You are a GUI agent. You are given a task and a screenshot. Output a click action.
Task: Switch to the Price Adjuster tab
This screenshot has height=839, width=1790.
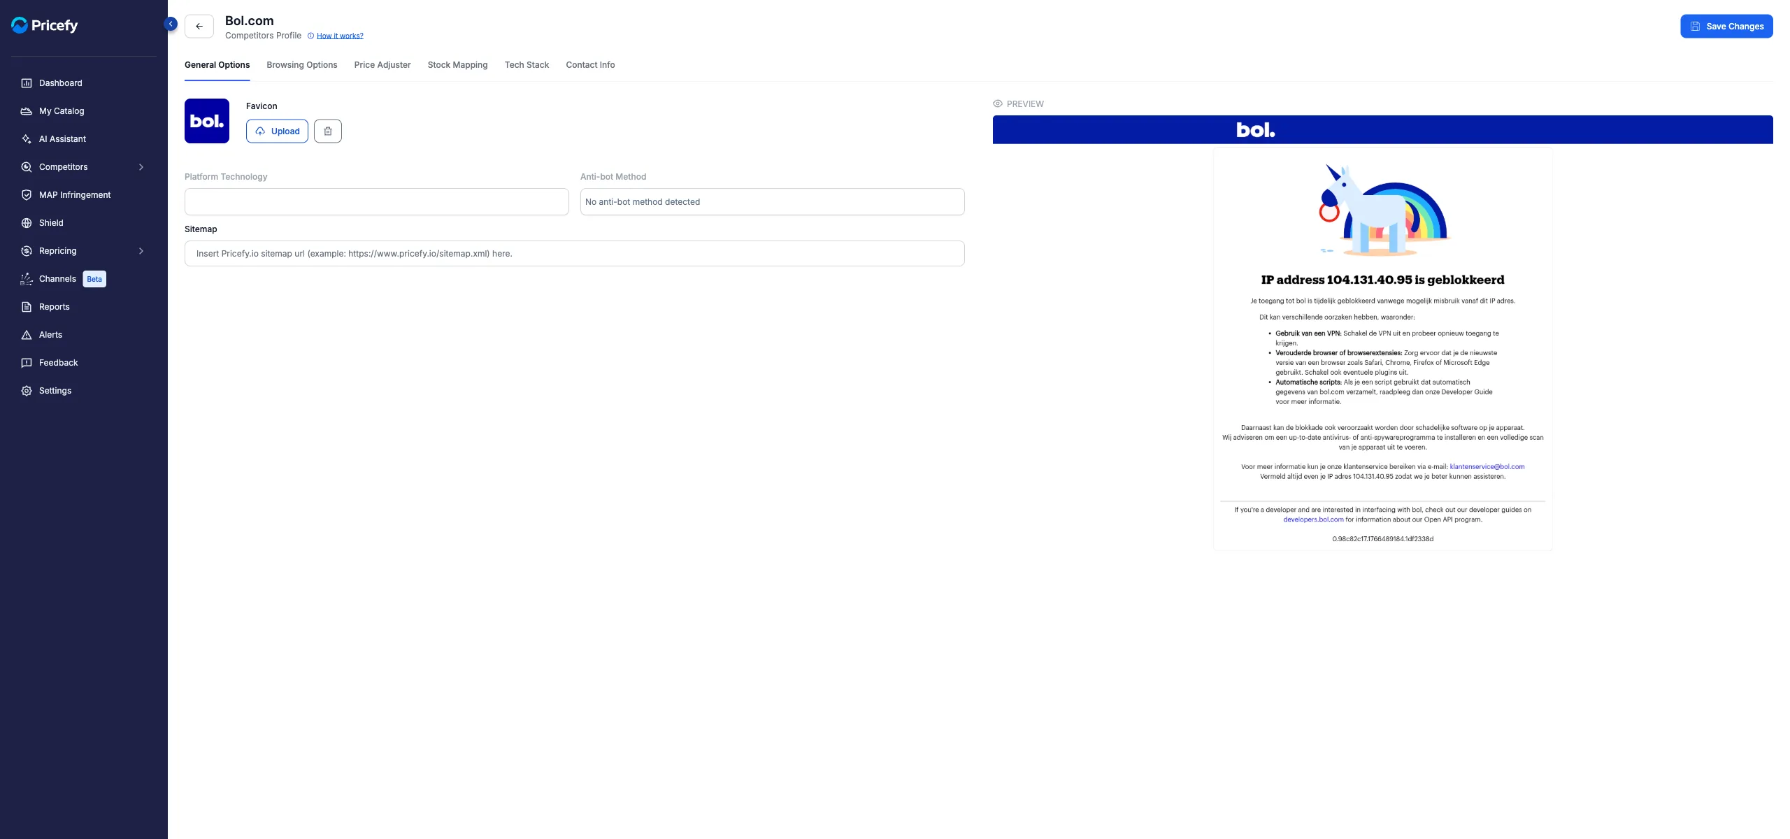point(382,65)
